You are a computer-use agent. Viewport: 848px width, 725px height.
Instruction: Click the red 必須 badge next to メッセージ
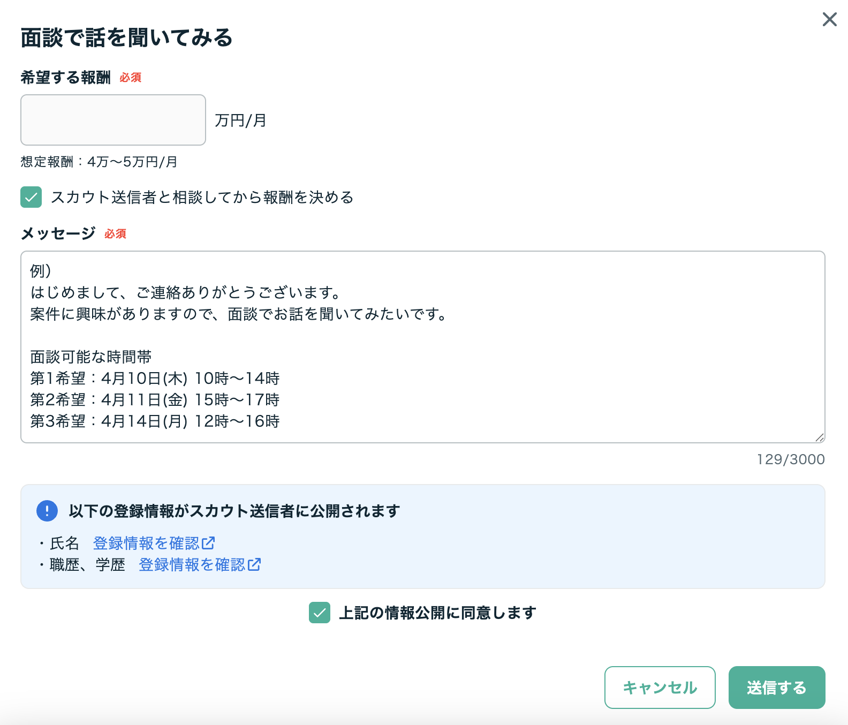click(115, 234)
